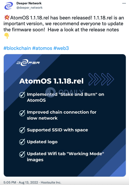129x185 pixels.
Task: Click the checkmark beside Updated logo
Action: 22,142
